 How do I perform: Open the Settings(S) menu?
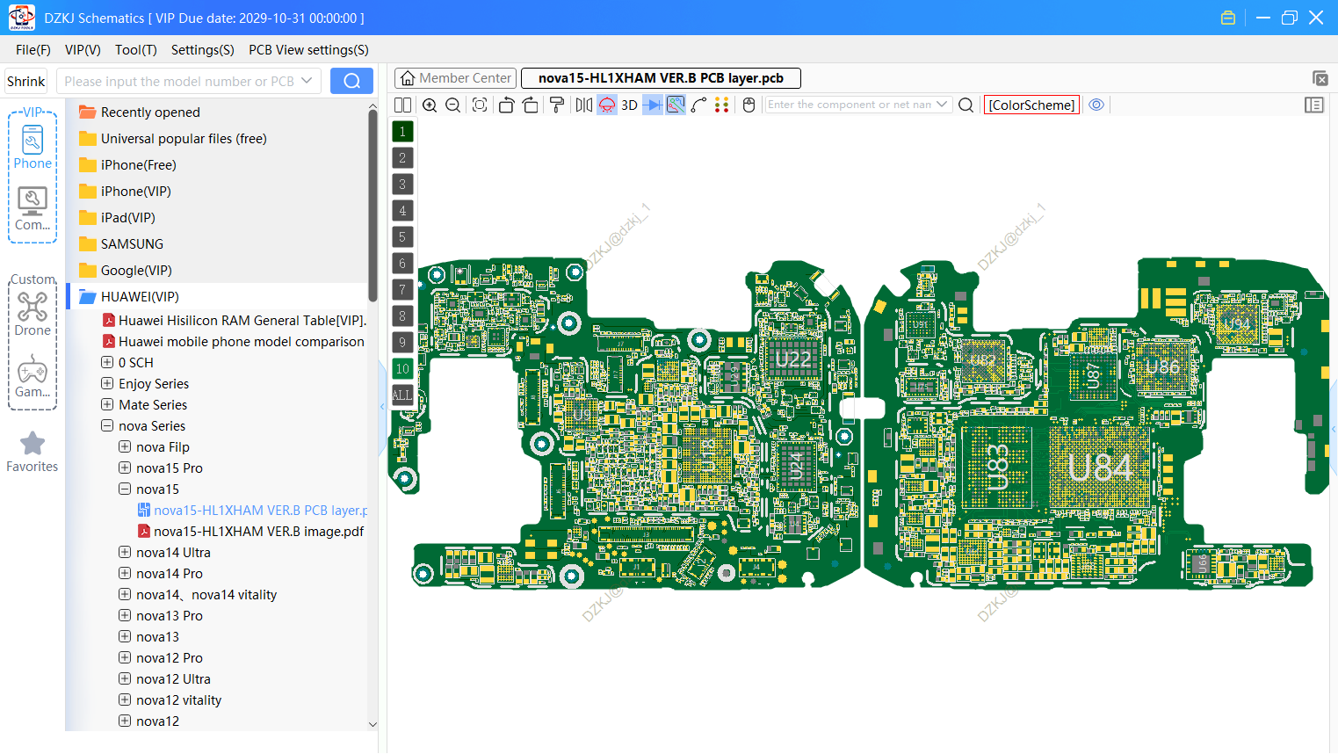[x=203, y=50]
